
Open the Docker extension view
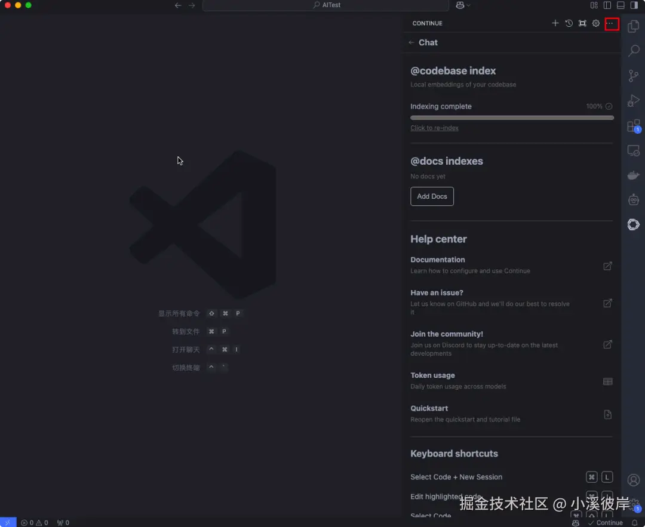click(x=632, y=175)
